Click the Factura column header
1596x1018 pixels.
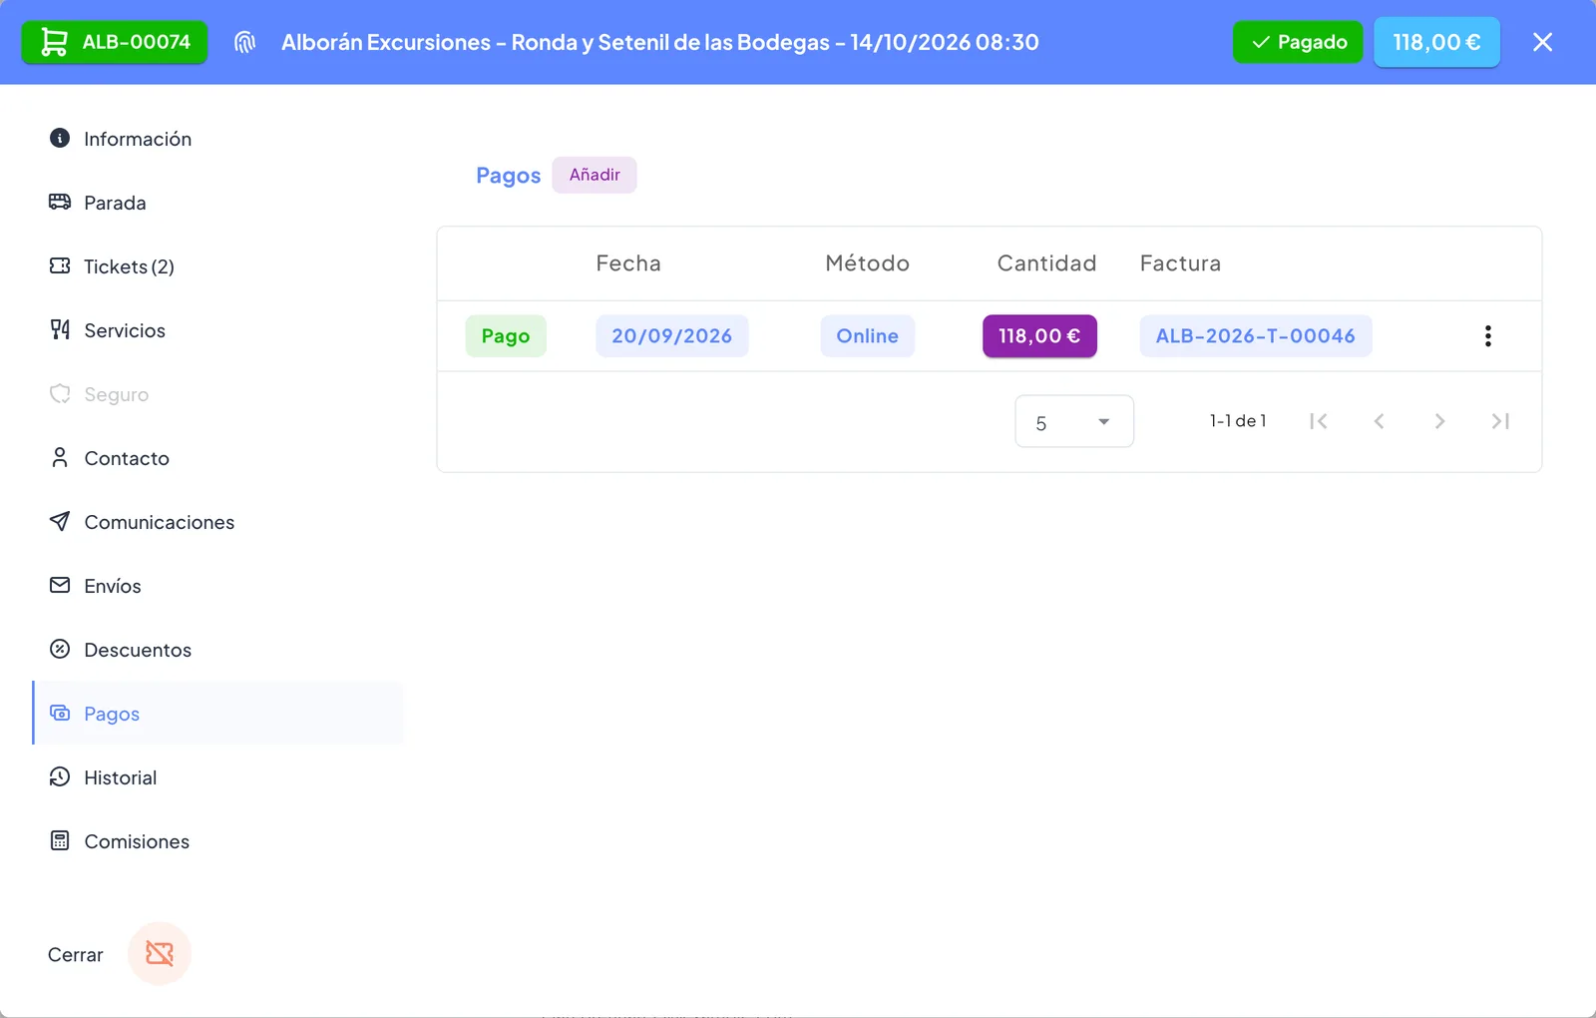click(1180, 263)
